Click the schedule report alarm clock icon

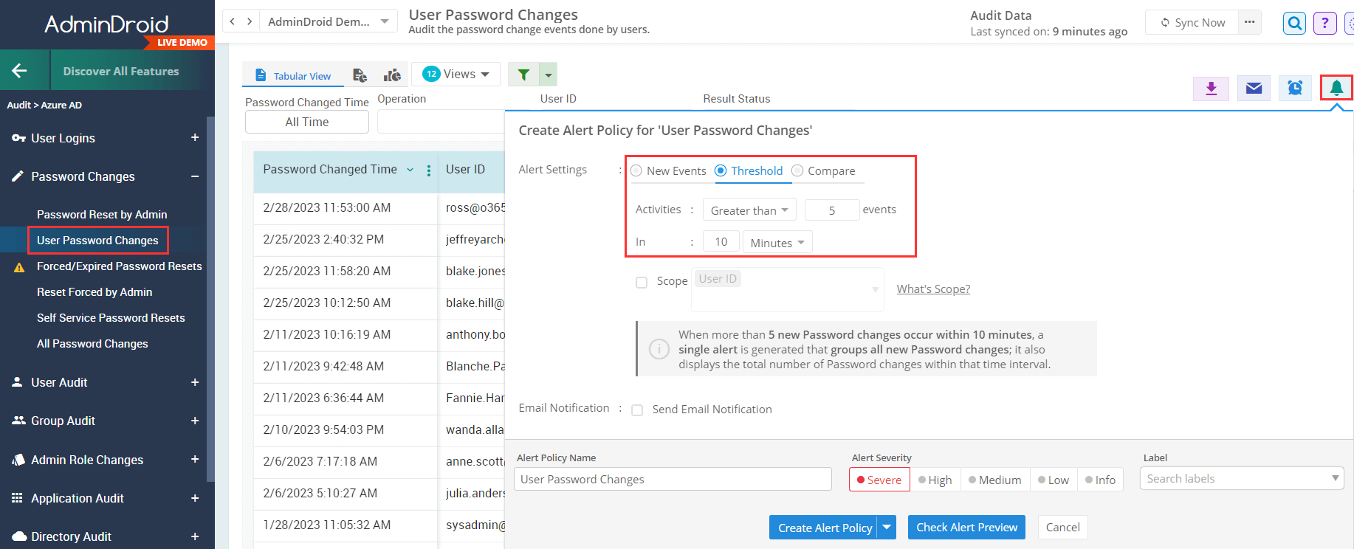1295,89
